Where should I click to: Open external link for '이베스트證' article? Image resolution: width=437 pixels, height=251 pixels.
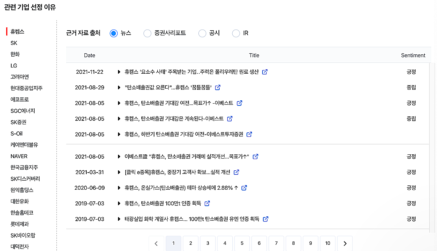point(256,157)
